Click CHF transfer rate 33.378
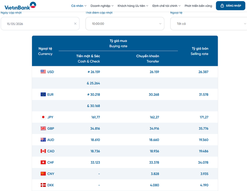Viewport: 247px width, 191px height. 154,163
